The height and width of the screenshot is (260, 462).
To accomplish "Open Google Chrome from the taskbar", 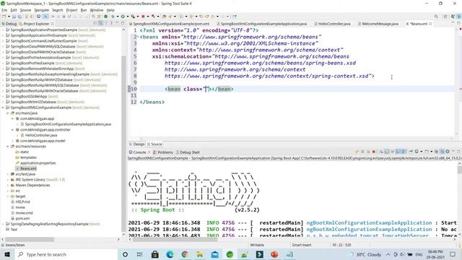I will coord(185,254).
